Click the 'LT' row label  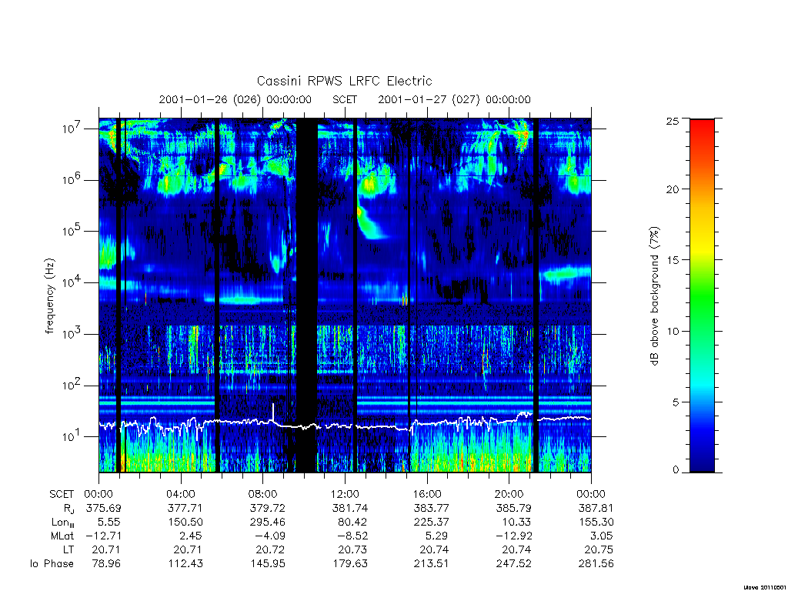(x=68, y=549)
